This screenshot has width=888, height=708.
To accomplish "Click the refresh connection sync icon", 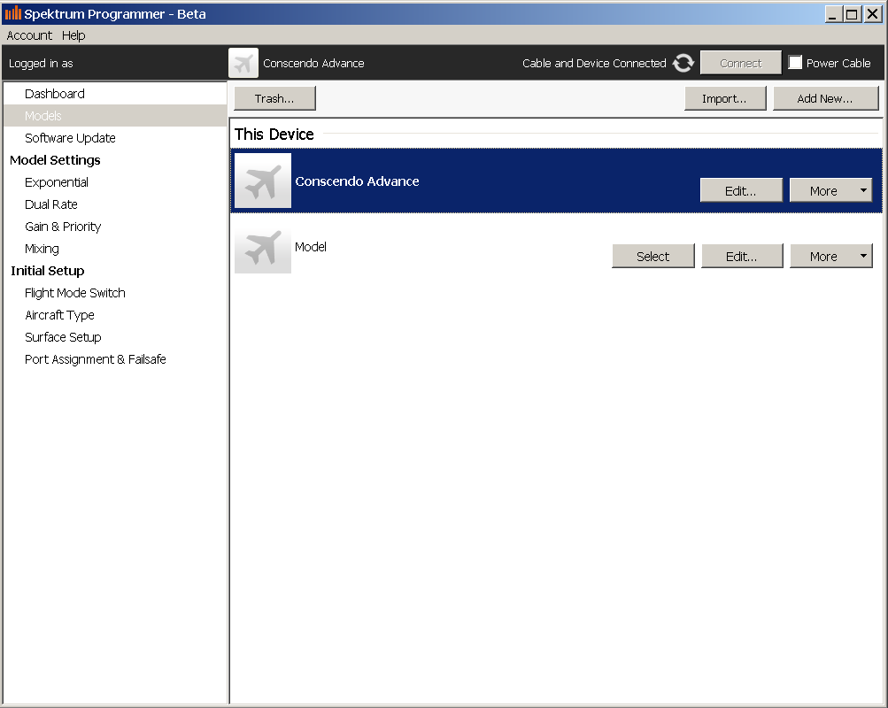I will tap(683, 64).
